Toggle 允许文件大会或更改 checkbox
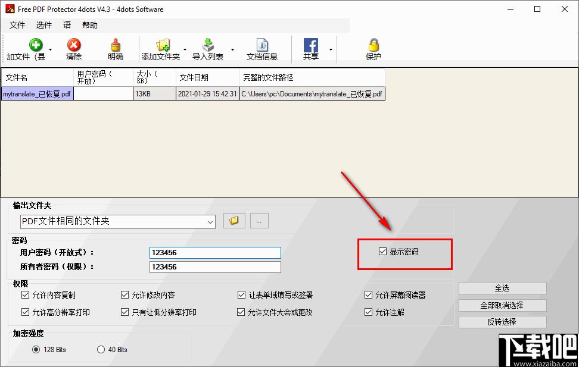Viewport: 579px width, 367px height. point(241,312)
